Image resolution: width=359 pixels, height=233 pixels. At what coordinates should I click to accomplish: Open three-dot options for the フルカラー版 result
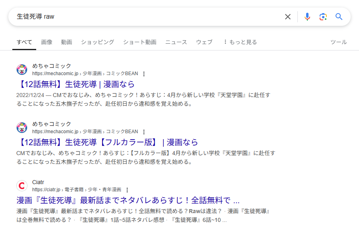coord(144,132)
